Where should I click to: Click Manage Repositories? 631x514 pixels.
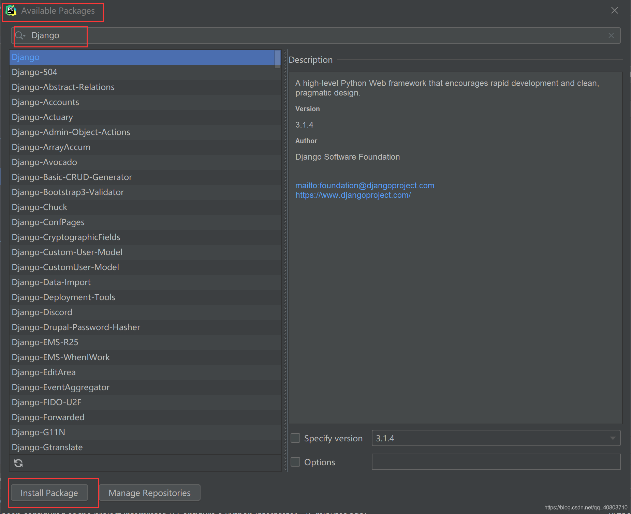click(x=149, y=493)
